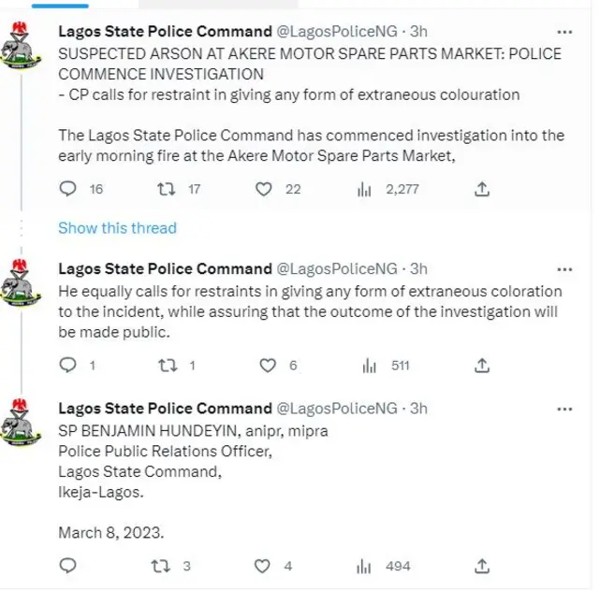Retweet the suspected arson tweet
599x590 pixels.
[x=165, y=189]
